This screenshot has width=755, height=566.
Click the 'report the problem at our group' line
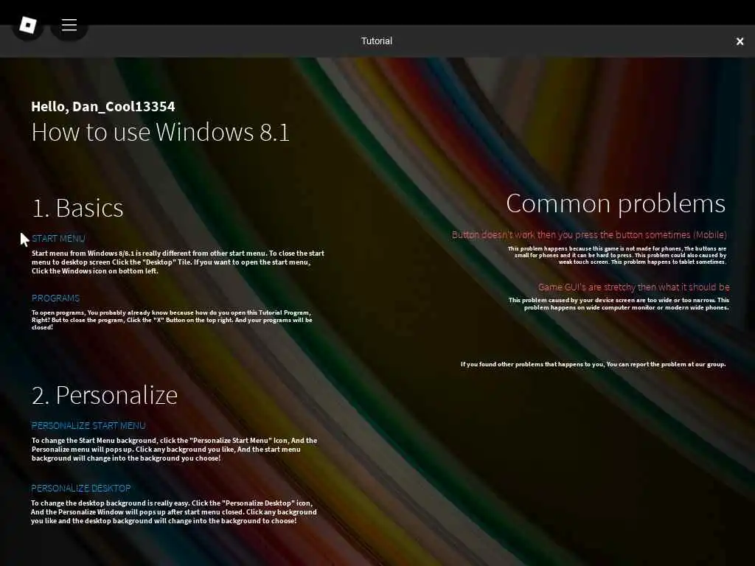[593, 364]
